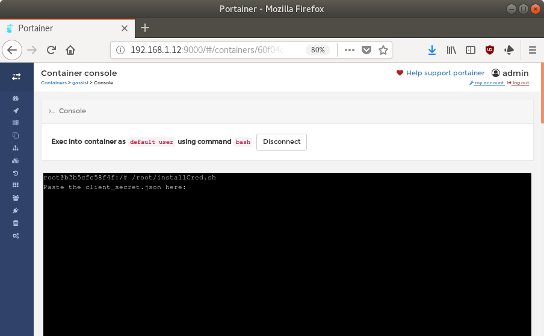Open the gassist breadcrumb link
This screenshot has width=544, height=336.
coord(80,82)
